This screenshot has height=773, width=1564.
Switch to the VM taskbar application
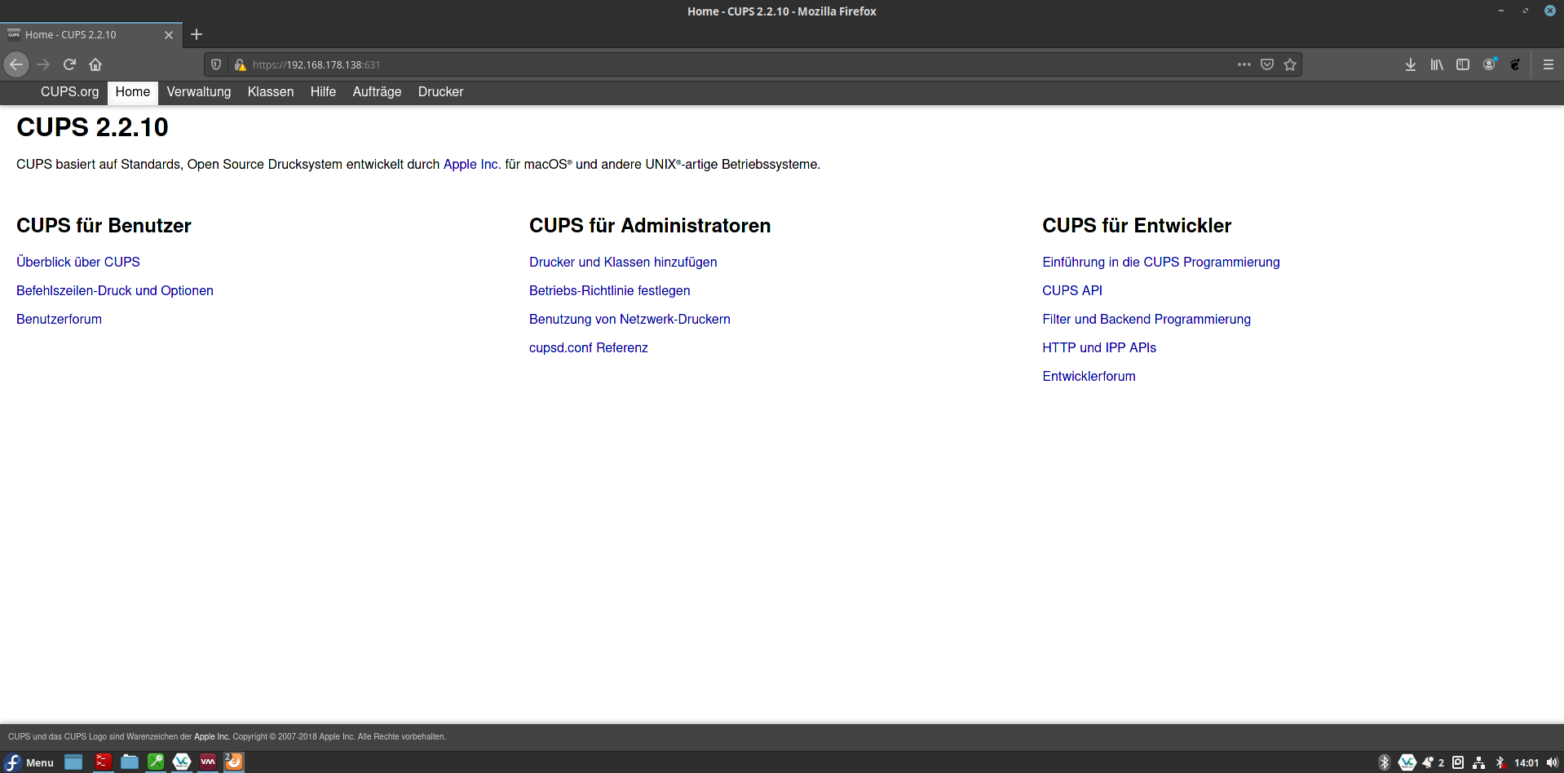(x=208, y=762)
